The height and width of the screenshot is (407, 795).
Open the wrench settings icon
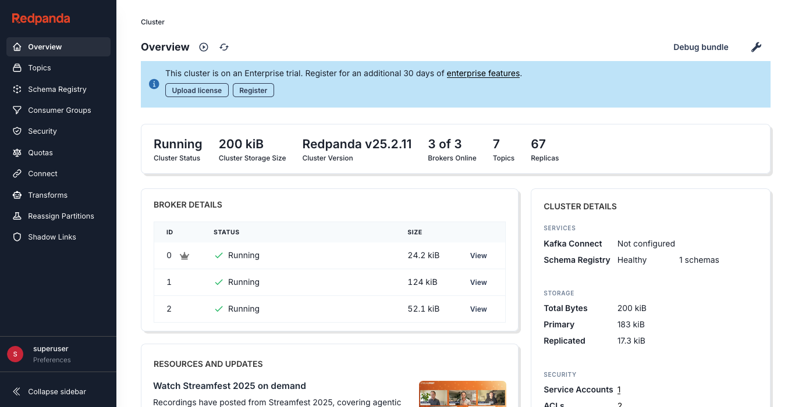click(x=756, y=47)
